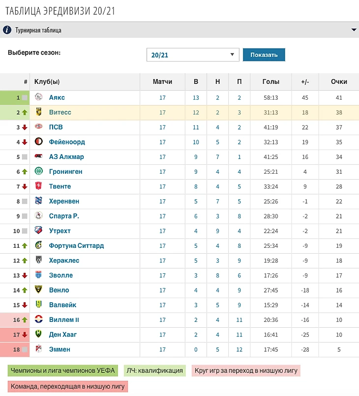
Task: Click the Twente club crest
Action: 39,186
